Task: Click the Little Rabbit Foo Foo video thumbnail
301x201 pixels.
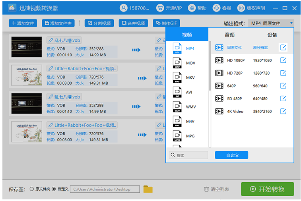Action: [26, 74]
